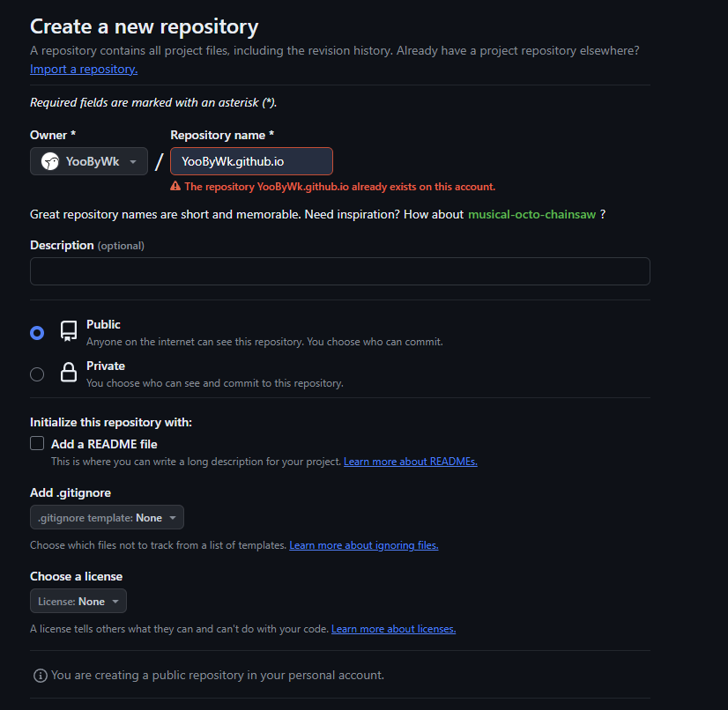
Task: Click the YooByWk owner avatar icon
Action: point(50,161)
